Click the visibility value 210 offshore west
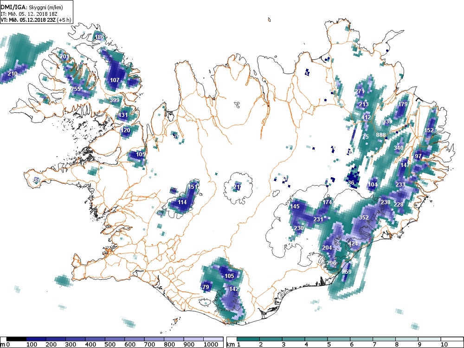 (x=12, y=73)
